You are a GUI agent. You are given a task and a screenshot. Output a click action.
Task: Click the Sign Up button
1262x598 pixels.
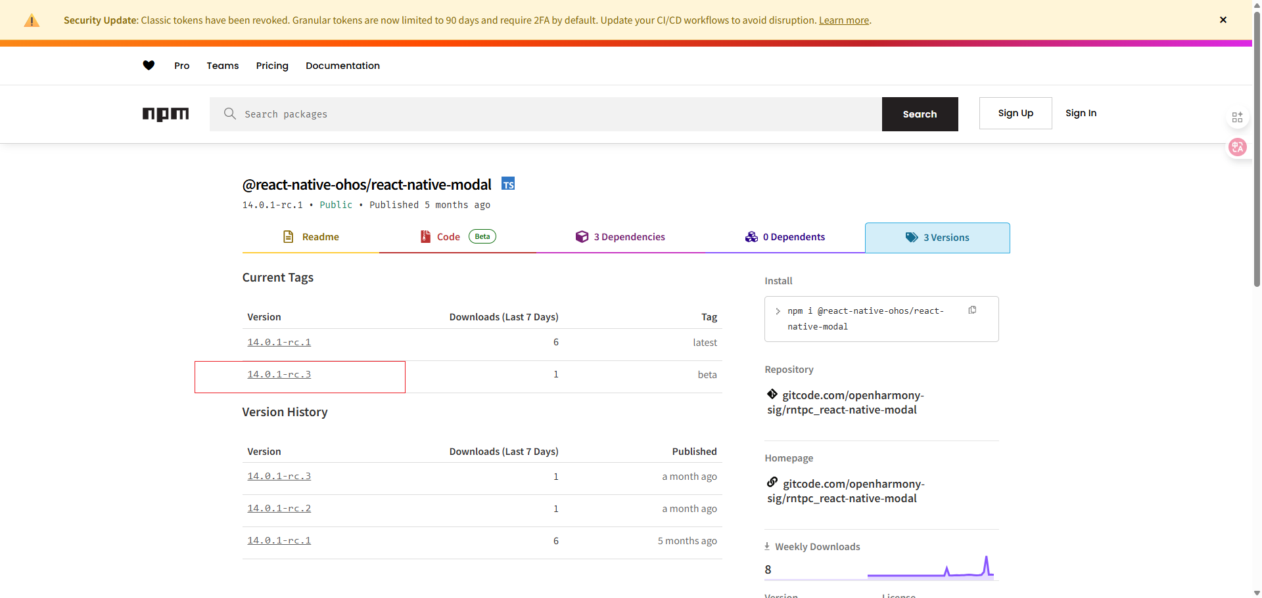(x=1015, y=114)
